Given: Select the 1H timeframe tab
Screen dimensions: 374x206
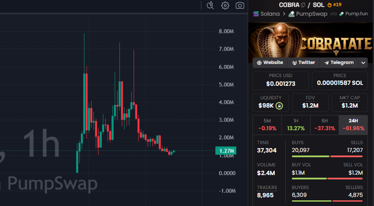Looking at the screenshot, I should pos(296,125).
